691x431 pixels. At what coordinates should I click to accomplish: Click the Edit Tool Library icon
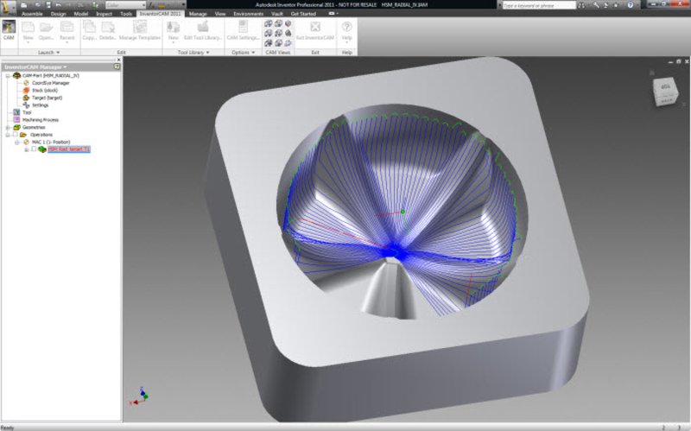pos(201,27)
